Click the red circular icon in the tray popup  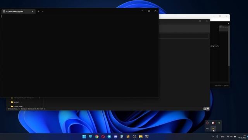[x=208, y=123]
